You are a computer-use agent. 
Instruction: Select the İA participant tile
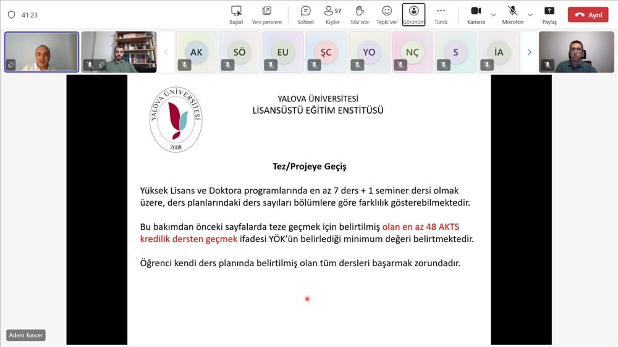[499, 52]
